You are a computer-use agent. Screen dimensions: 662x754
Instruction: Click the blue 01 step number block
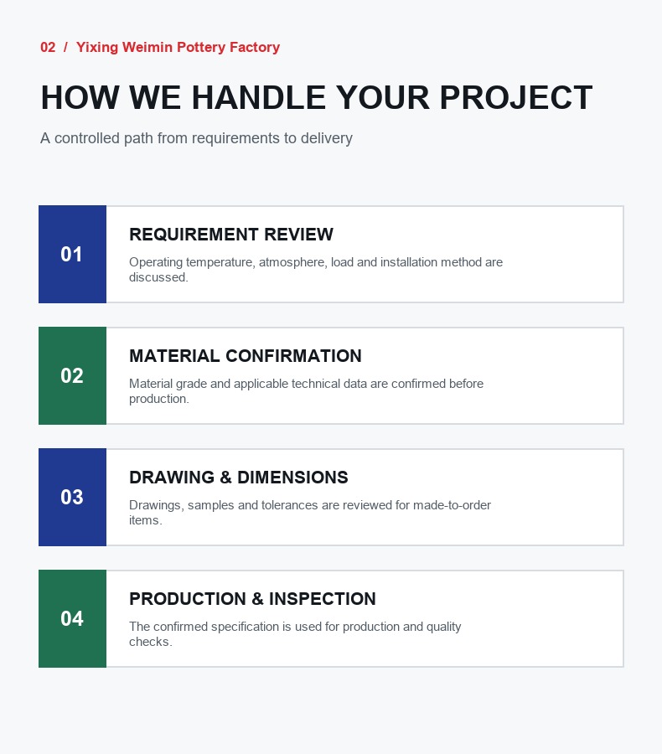point(72,255)
